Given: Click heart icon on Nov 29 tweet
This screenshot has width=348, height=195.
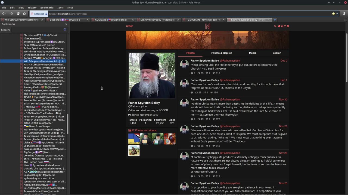Looking at the screenshot, I should pyautogui.click(x=214, y=146).
